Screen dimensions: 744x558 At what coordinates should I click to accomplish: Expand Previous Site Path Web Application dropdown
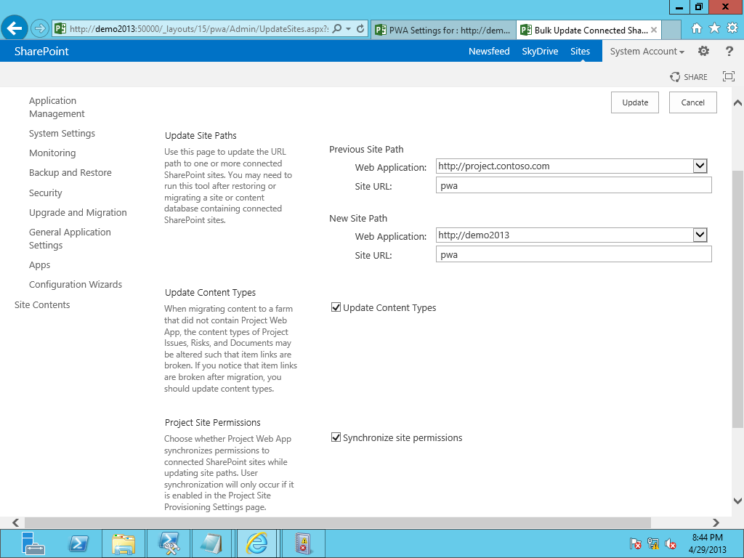[x=700, y=166]
